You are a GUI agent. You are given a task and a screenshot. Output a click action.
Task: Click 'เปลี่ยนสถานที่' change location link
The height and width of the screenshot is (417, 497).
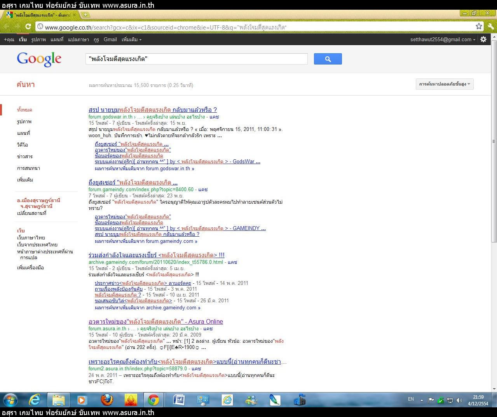point(31,213)
